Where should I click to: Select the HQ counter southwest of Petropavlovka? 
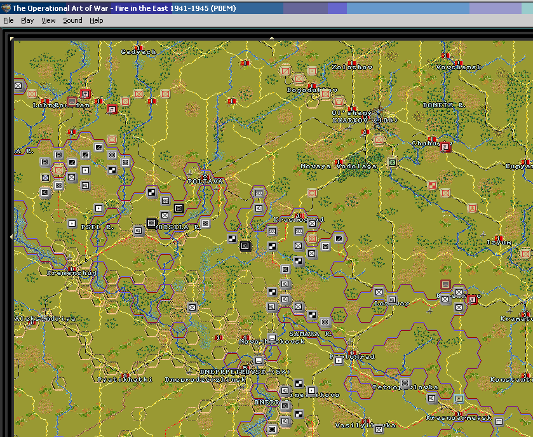[x=432, y=398]
